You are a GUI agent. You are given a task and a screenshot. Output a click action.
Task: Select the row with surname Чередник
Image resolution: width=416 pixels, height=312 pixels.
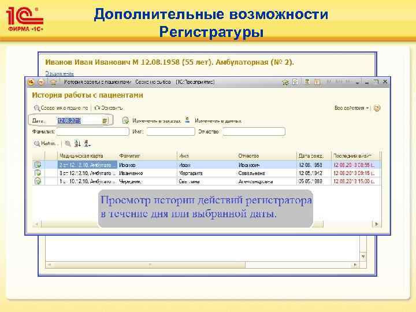[206, 181]
